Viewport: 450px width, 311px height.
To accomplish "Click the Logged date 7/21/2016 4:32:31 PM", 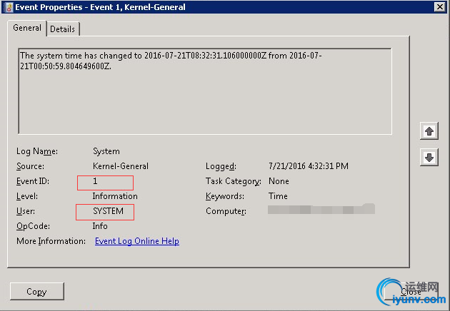I will pos(309,166).
